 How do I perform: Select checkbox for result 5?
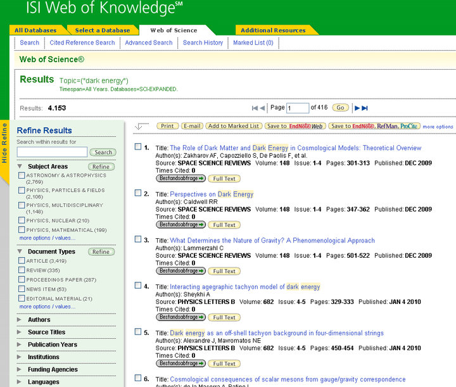[138, 331]
